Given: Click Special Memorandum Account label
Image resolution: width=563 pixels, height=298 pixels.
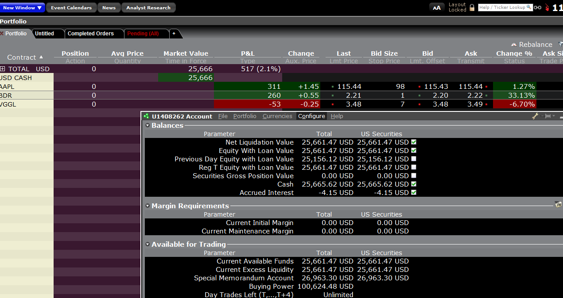Looking at the screenshot, I should point(244,278).
